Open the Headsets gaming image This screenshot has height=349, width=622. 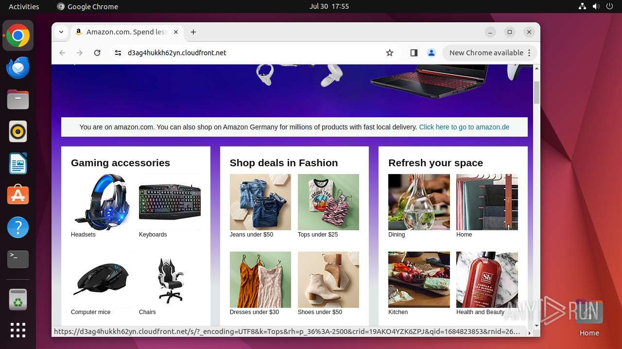click(102, 202)
